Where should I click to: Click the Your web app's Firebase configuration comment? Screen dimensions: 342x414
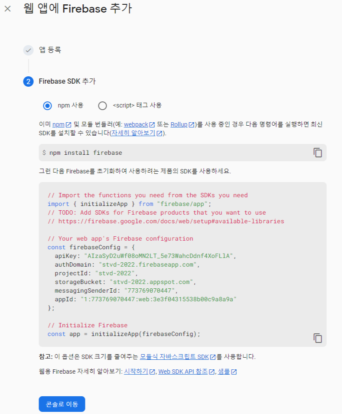[x=120, y=239]
